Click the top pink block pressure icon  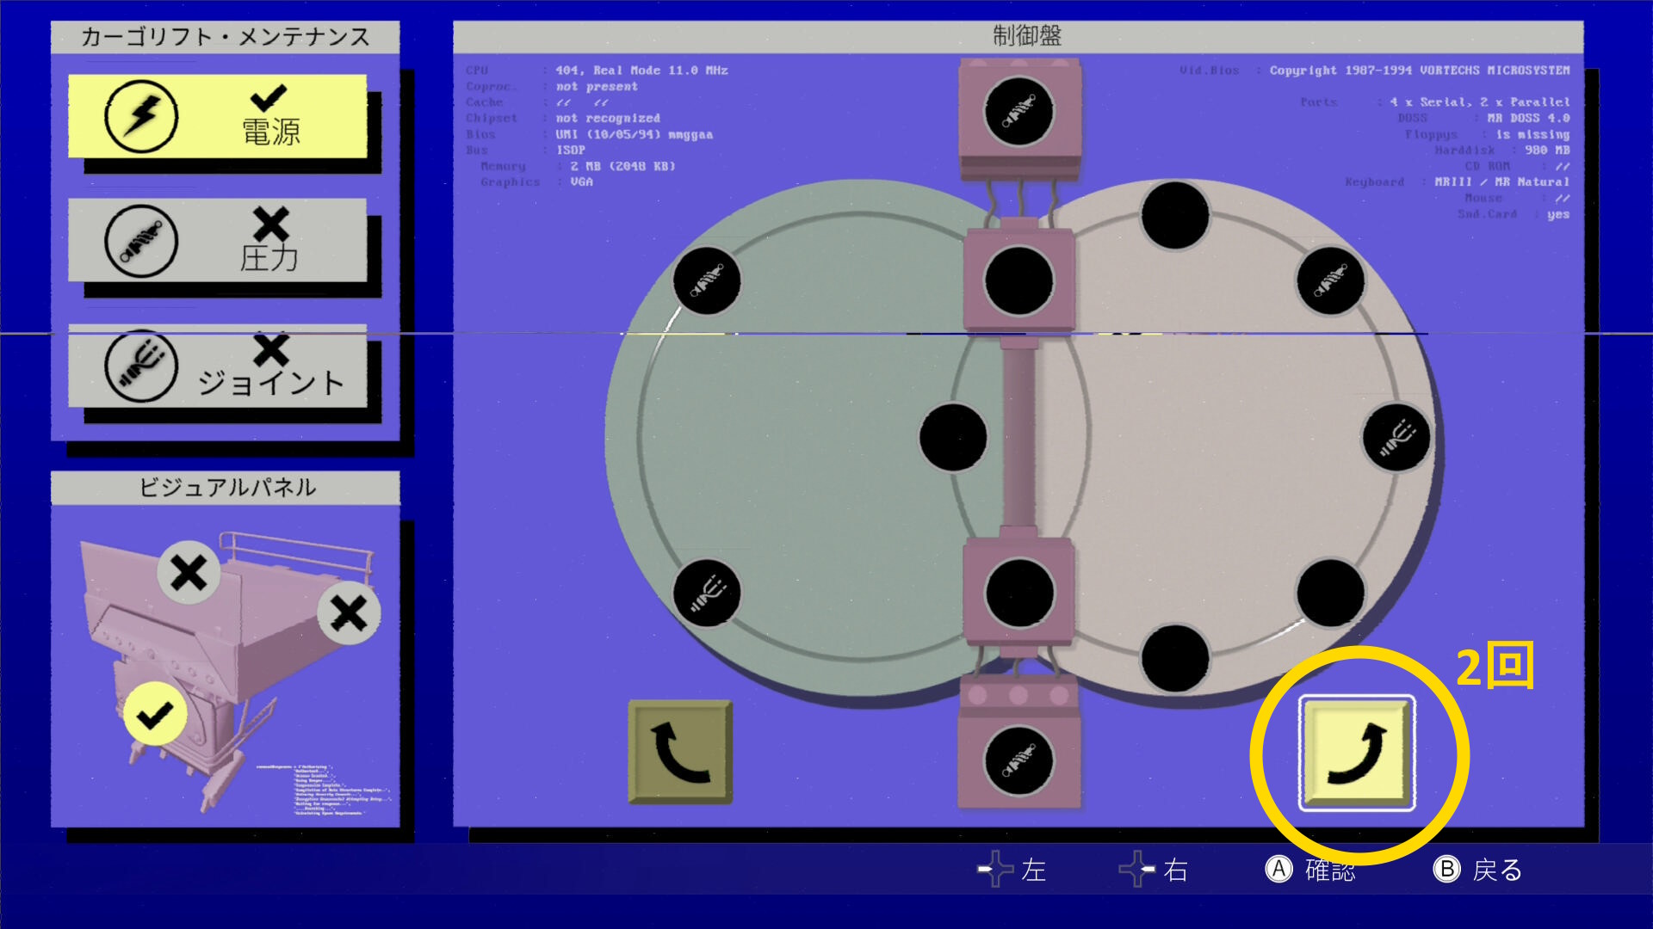(x=1019, y=111)
